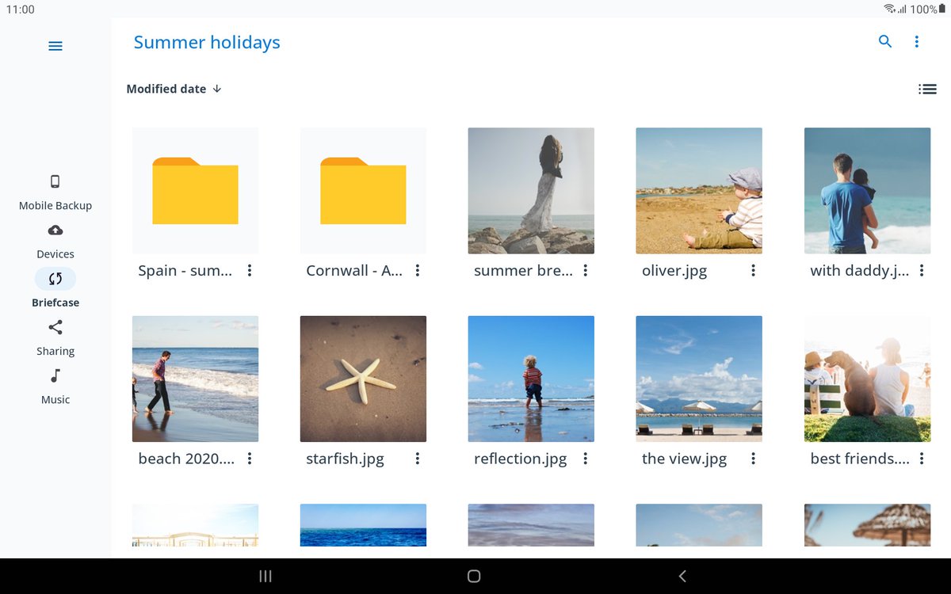Select file name 'summer bre...'
951x594 pixels.
[x=523, y=271]
